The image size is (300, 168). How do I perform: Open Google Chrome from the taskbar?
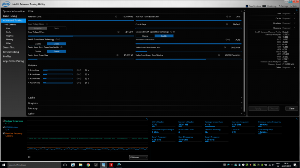pyautogui.click(x=88, y=165)
